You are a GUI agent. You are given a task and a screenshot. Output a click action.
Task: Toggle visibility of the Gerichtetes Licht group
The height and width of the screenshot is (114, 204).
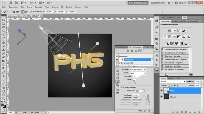pyautogui.click(x=117, y=63)
